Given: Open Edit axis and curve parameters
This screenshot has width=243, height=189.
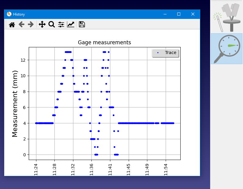Looking at the screenshot, I should pyautogui.click(x=71, y=24).
